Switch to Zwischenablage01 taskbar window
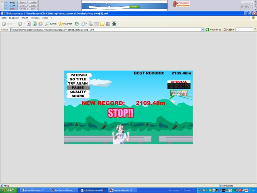Viewport: 257px width, 193px height. (x=122, y=190)
